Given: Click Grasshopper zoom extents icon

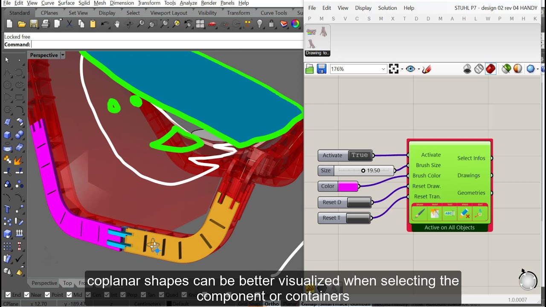Looking at the screenshot, I should tap(394, 69).
